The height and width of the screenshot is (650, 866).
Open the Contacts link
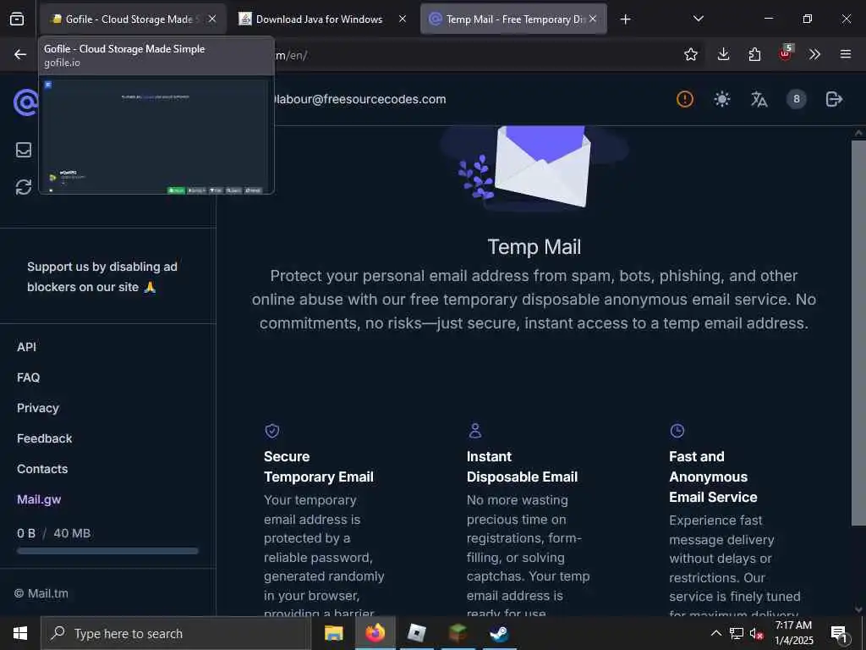click(42, 469)
